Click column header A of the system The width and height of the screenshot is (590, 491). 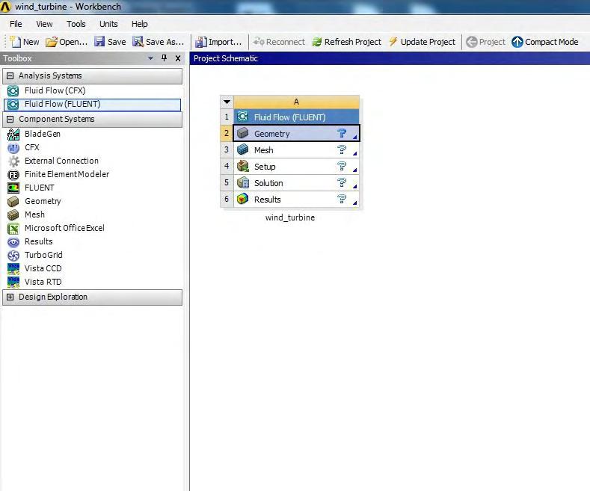point(297,102)
